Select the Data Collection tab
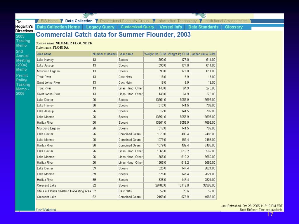Screen dimensions: 299x224 [79, 21]
